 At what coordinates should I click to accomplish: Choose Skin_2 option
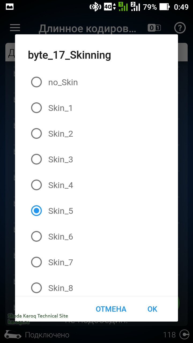click(36, 134)
